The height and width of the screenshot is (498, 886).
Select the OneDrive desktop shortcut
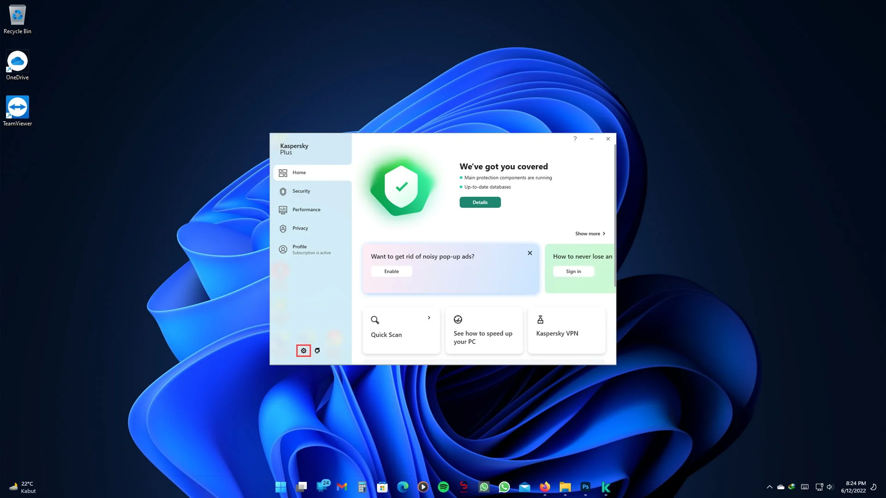coord(18,65)
